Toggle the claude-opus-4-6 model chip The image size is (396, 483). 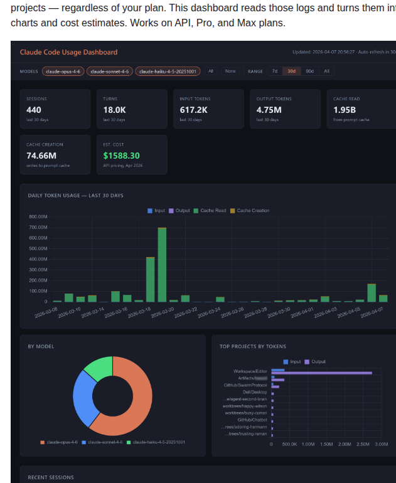click(63, 72)
